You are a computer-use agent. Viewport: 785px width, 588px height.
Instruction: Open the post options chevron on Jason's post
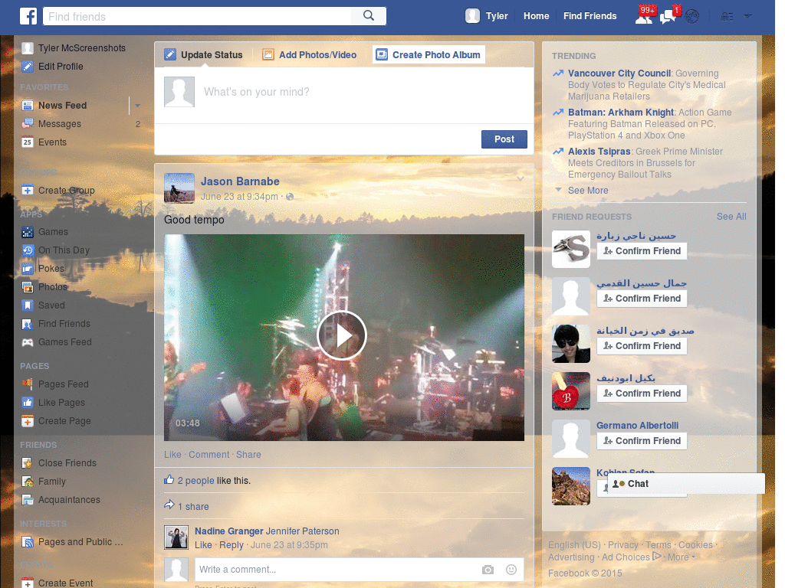pos(521,177)
